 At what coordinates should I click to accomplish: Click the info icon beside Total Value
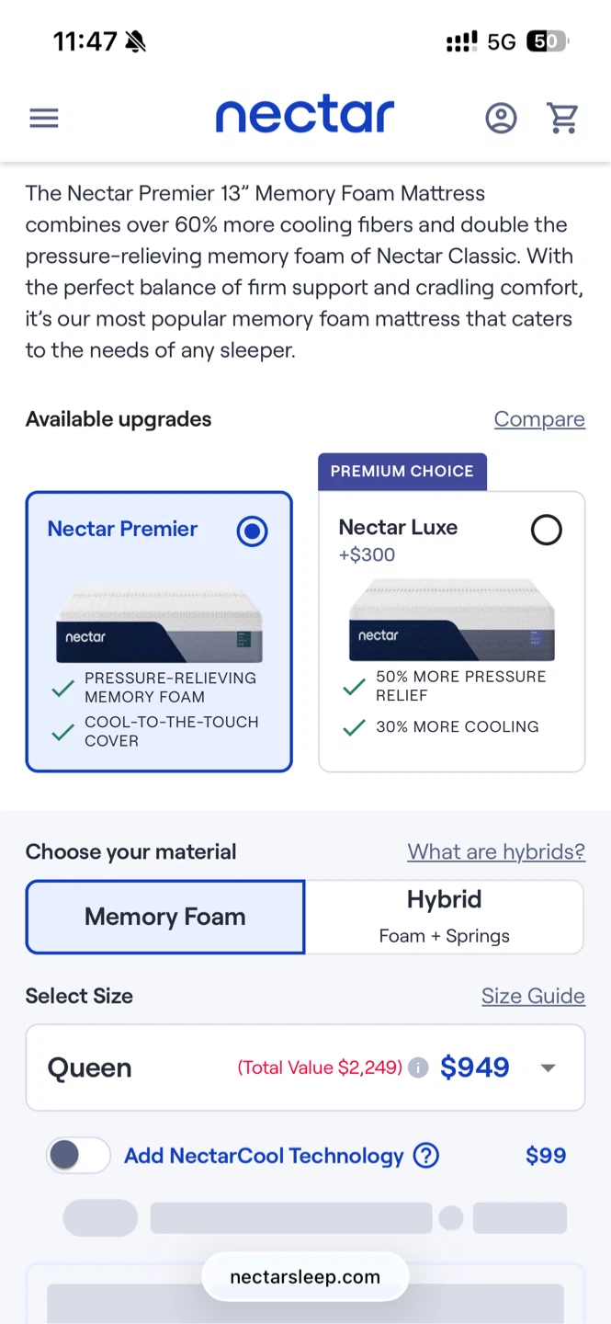(x=418, y=1067)
